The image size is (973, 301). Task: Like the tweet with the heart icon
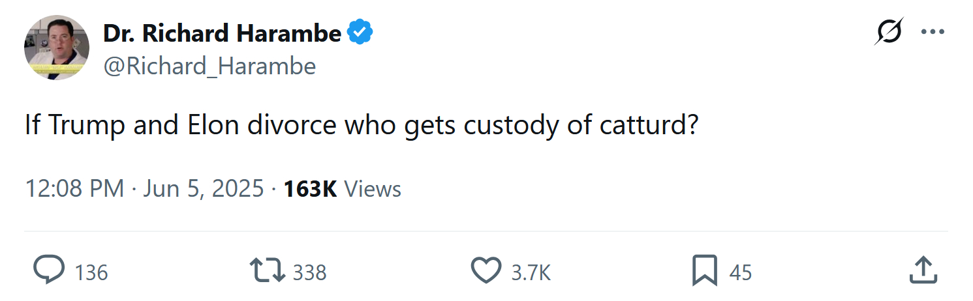coord(486,270)
